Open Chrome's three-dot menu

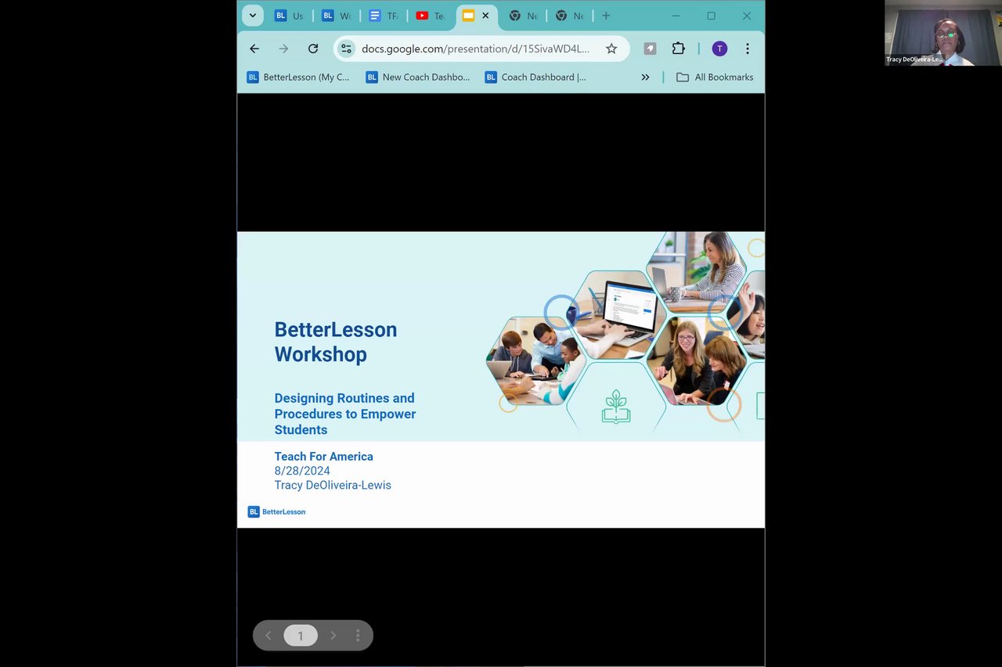748,48
